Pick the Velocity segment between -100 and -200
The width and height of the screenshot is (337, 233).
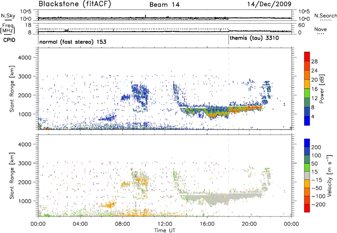[x=307, y=200]
